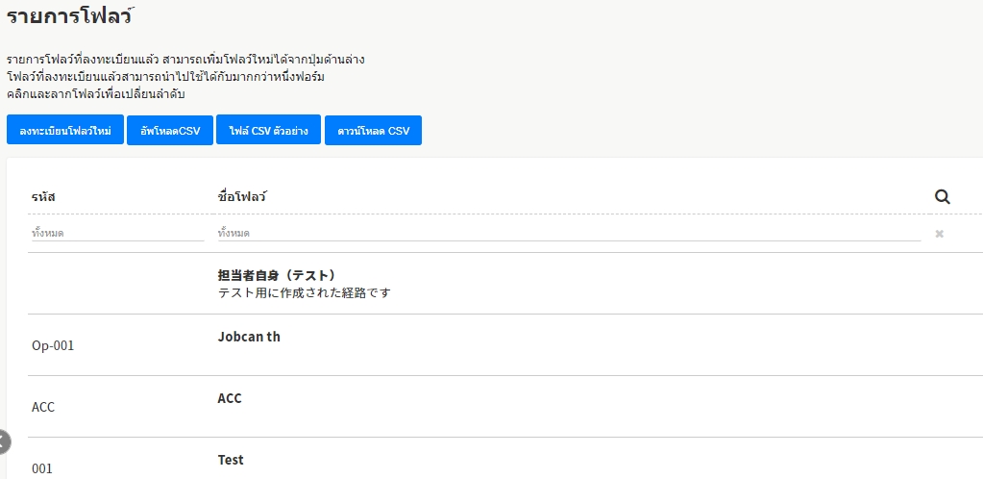Click the magnifier search icon
The image size is (983, 479).
(942, 196)
